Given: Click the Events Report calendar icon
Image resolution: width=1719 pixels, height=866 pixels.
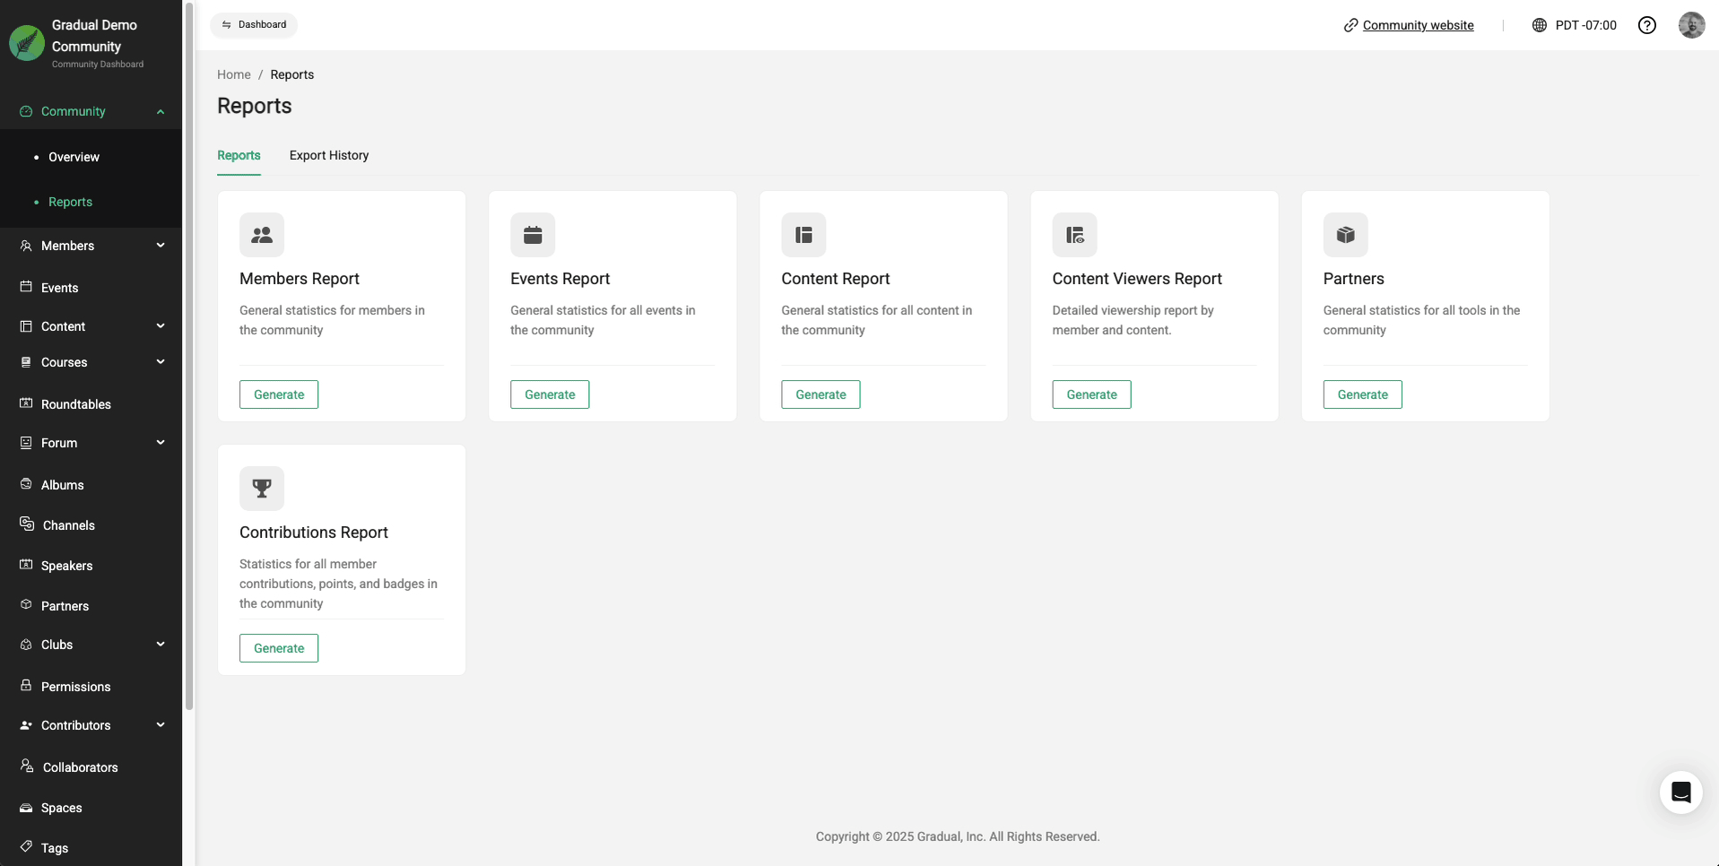Looking at the screenshot, I should pyautogui.click(x=533, y=235).
